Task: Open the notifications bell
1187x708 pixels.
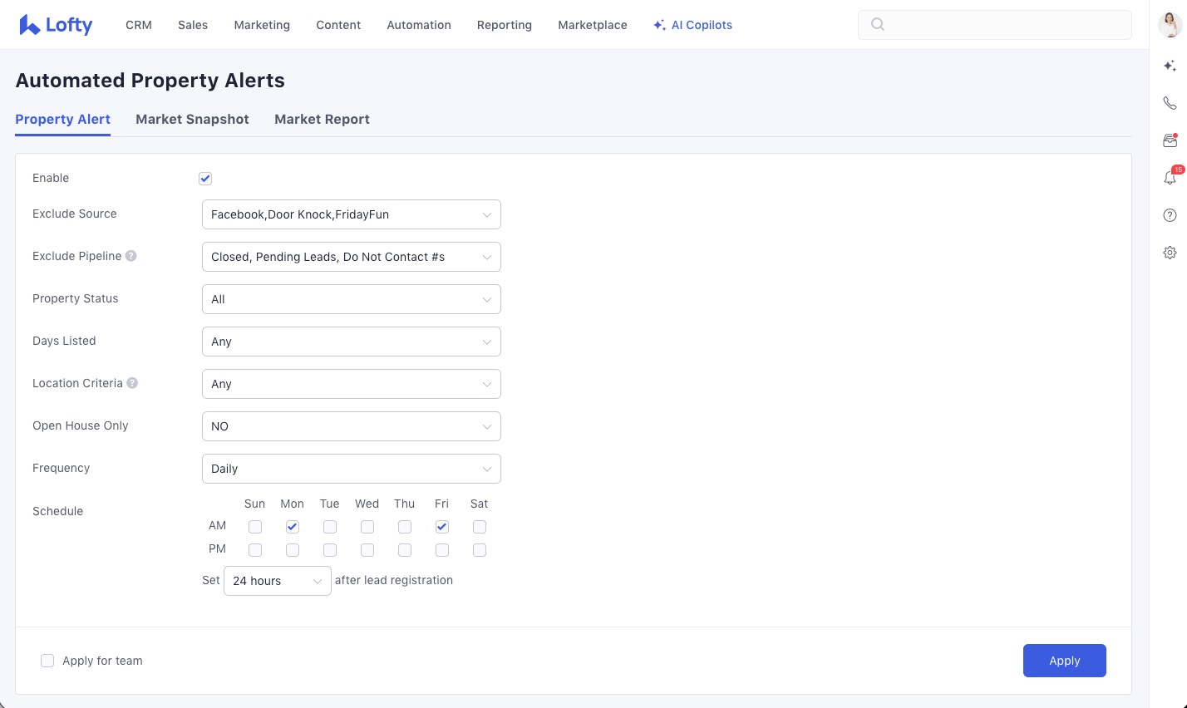Action: tap(1170, 178)
